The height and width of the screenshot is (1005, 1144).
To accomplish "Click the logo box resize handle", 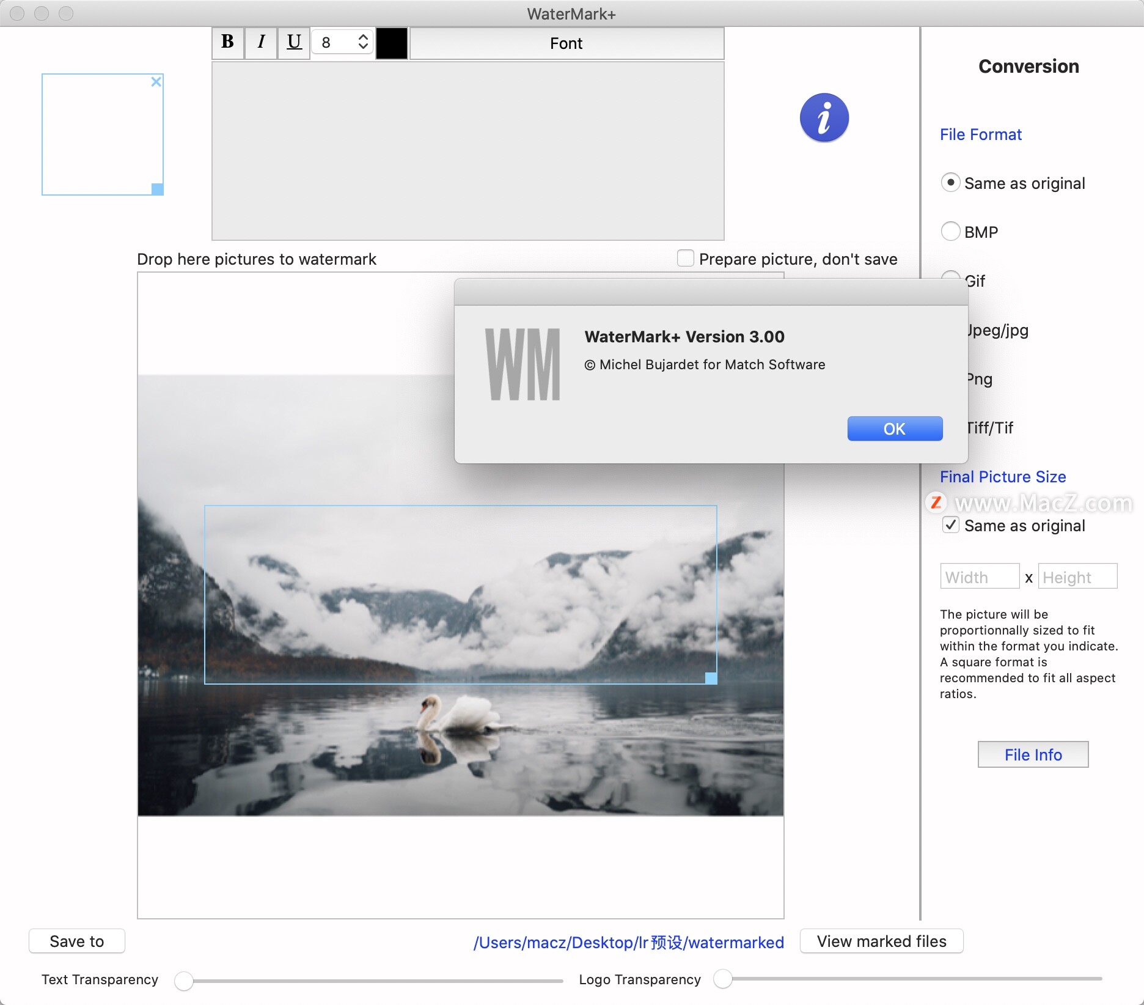I will 158,190.
